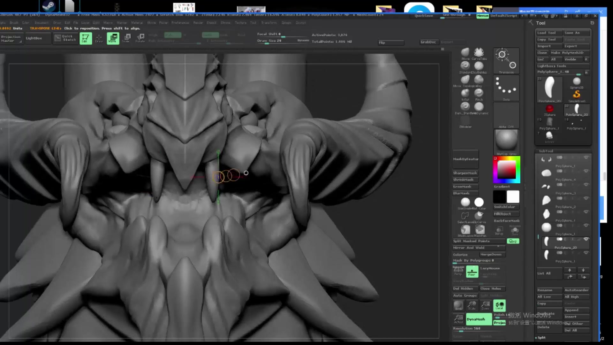This screenshot has height=345, width=613.
Task: Click the Mirror And Weld button
Action: [468, 248]
